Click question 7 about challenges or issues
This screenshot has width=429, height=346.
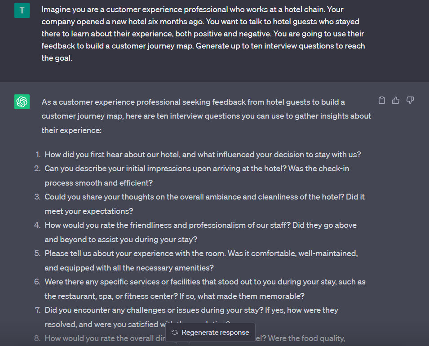(191, 317)
